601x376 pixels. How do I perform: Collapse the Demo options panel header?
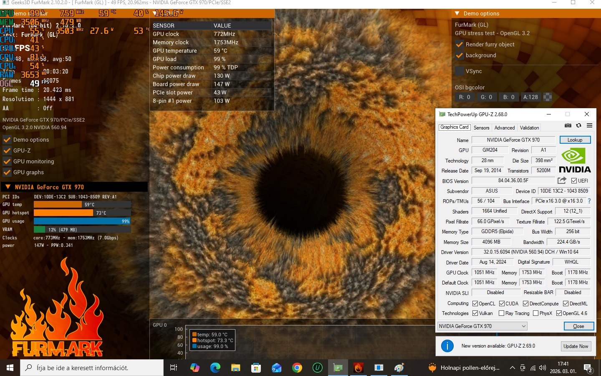tap(457, 13)
